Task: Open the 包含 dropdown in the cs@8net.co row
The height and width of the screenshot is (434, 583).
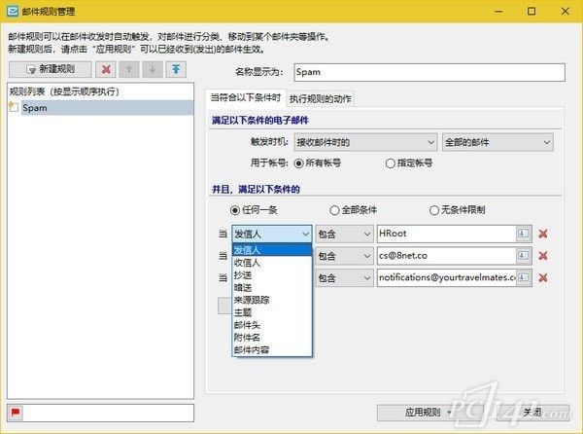Action: (344, 256)
